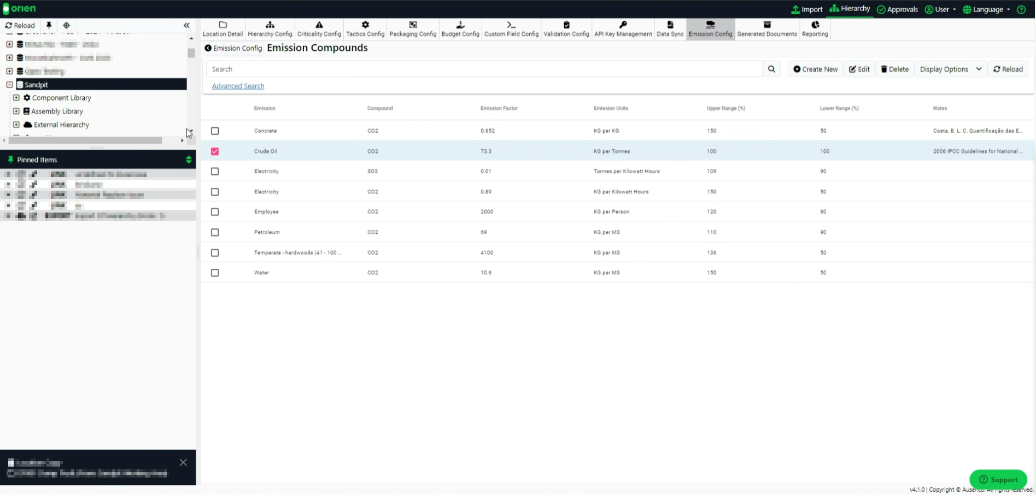The width and height of the screenshot is (1036, 495).
Task: Open the Advanced Search link
Action: tap(238, 86)
